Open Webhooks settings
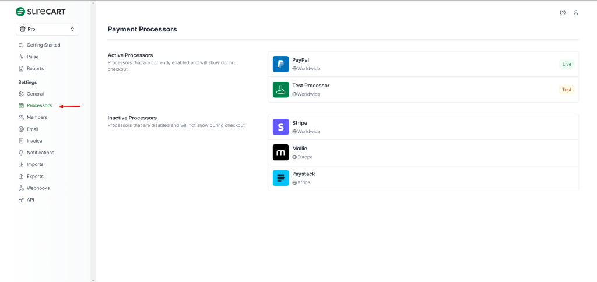597x282 pixels. [x=38, y=188]
